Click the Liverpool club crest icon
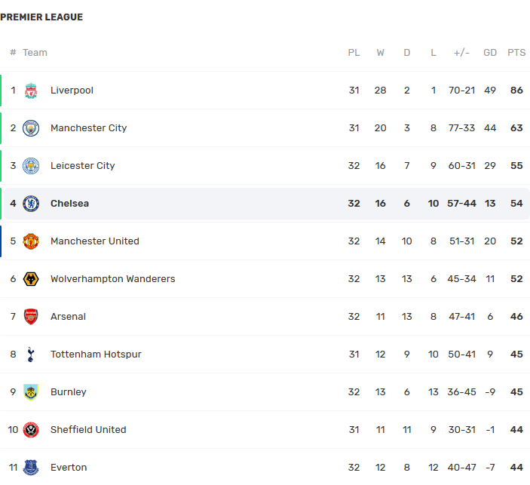530x485 pixels. 31,91
